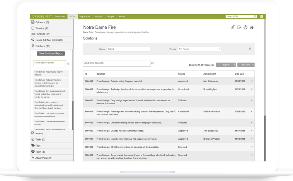Click the Solutions lightbulb icon
Screen dimensions: 293x181
click(x=33, y=46)
